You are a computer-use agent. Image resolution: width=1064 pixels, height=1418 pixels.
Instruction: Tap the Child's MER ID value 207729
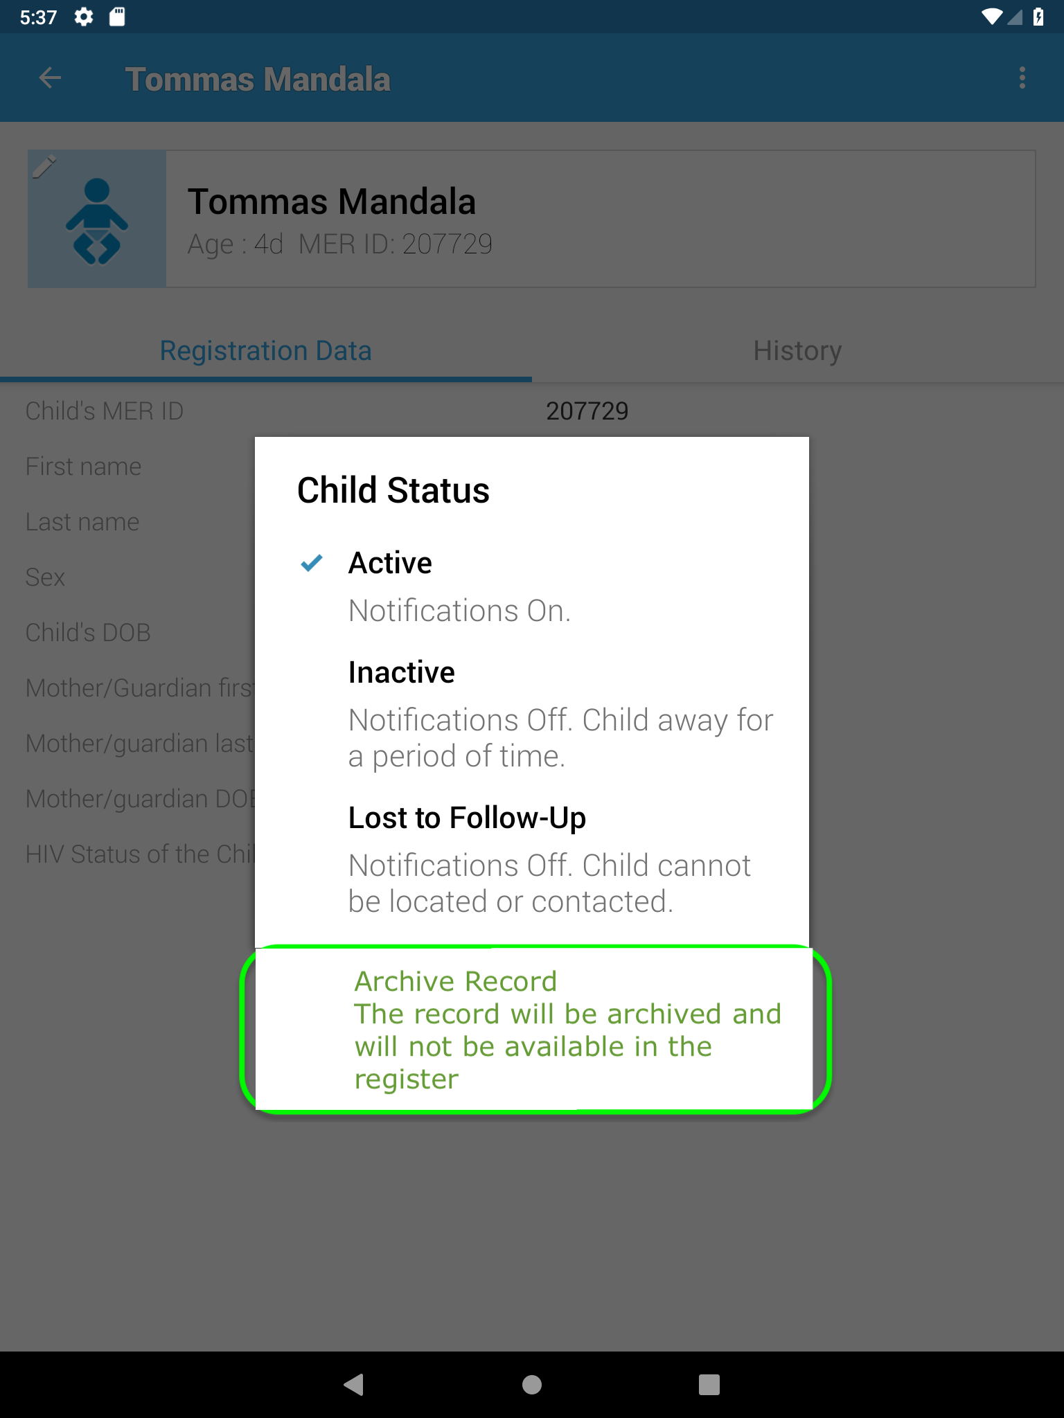click(587, 411)
